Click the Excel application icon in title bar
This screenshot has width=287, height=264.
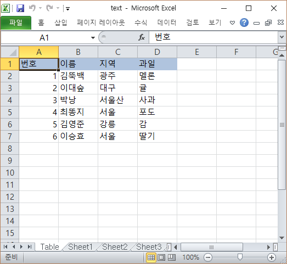point(5,8)
